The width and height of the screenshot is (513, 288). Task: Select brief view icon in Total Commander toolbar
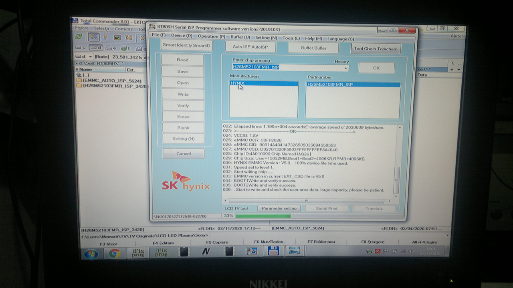[x=93, y=37]
